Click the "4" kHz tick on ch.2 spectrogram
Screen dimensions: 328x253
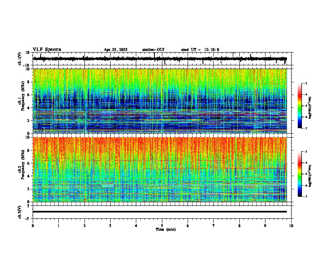click(x=29, y=176)
